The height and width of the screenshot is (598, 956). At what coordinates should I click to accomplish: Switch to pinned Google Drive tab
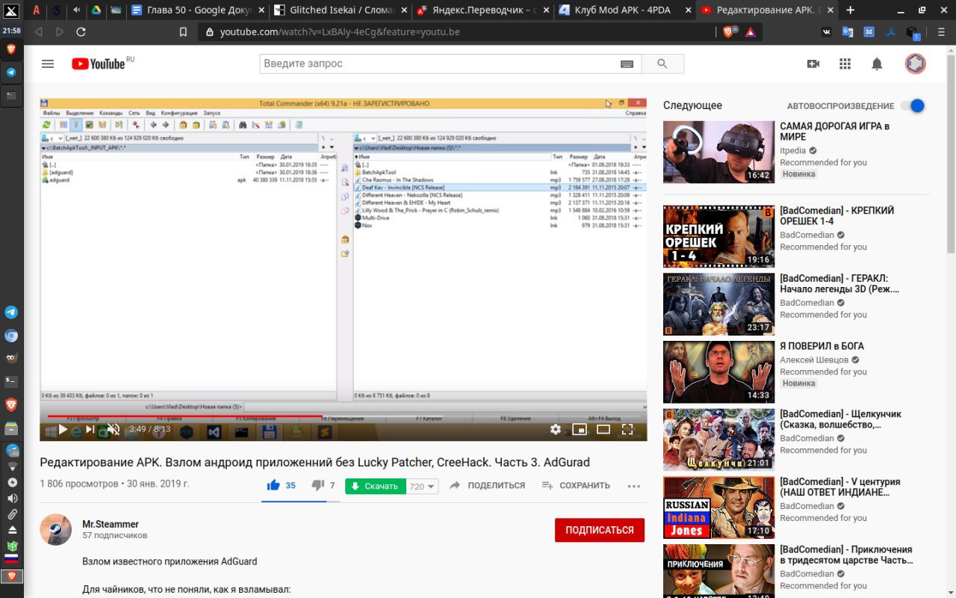(x=96, y=10)
